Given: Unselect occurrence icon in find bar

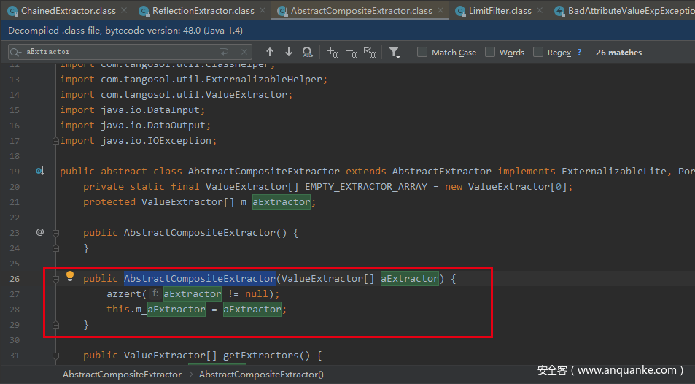Looking at the screenshot, I should pyautogui.click(x=351, y=52).
